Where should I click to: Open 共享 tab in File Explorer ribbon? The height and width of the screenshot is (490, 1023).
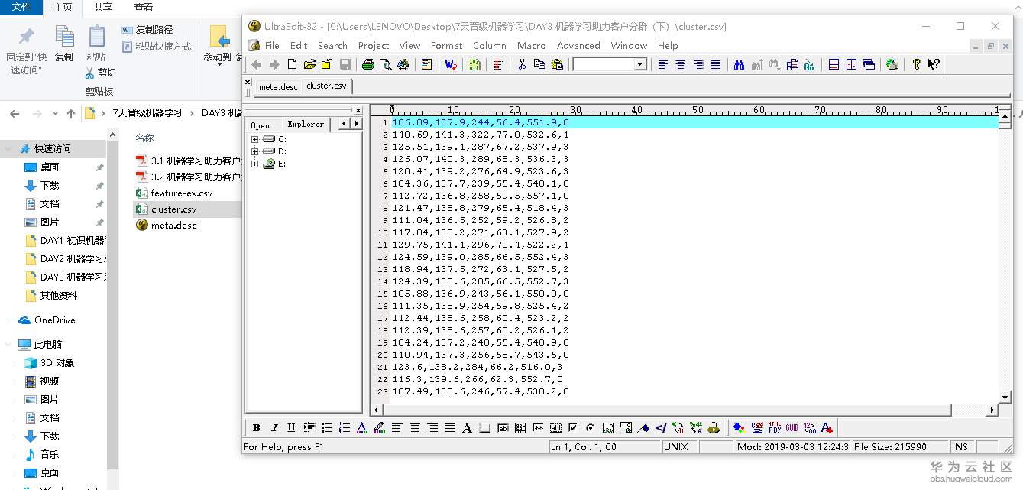point(103,7)
